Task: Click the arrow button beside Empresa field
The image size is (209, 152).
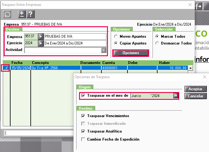Action: tap(41, 36)
